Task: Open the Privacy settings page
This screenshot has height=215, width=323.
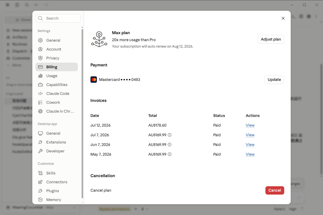Action: coord(57,58)
